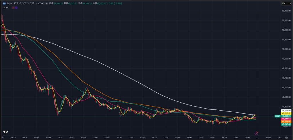This screenshot has height=140, width=293.
Task: Click the yellow 49,312.01 price label
Action: click(x=286, y=113)
